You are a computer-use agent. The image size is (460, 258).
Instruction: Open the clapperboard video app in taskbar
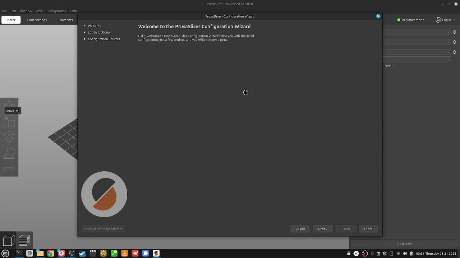point(93,253)
